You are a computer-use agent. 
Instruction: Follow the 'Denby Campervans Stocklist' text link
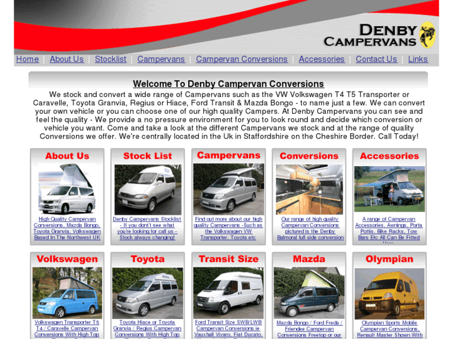pyautogui.click(x=147, y=228)
